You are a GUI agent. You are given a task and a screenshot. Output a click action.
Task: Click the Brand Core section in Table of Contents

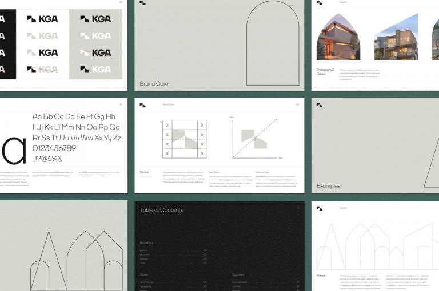click(x=147, y=242)
